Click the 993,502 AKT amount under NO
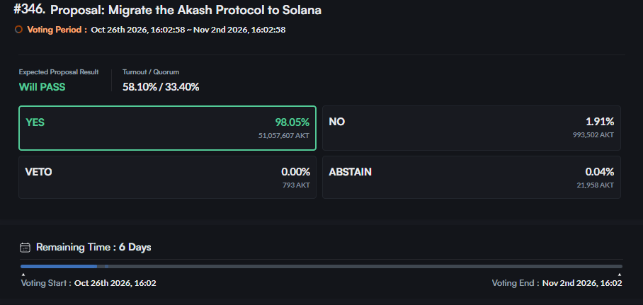This screenshot has height=305, width=643. click(593, 134)
